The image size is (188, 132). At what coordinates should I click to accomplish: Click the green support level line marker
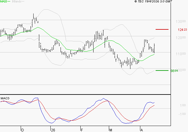[162, 70]
